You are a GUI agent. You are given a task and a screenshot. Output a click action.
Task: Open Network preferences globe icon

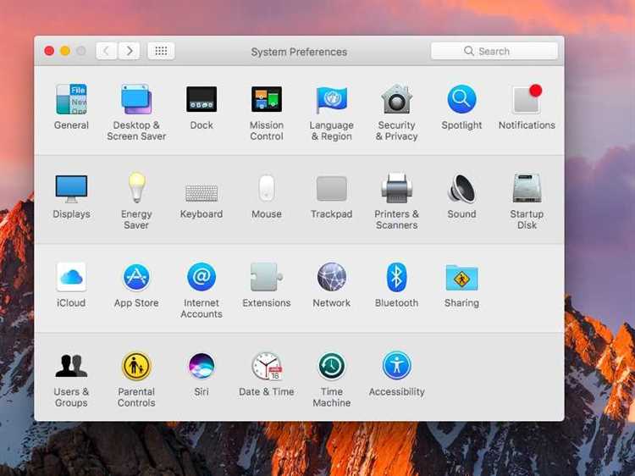(x=331, y=277)
